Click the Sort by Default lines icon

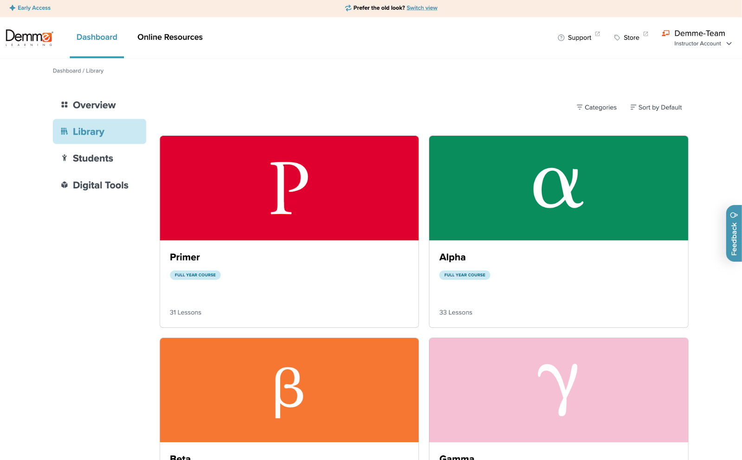click(633, 107)
